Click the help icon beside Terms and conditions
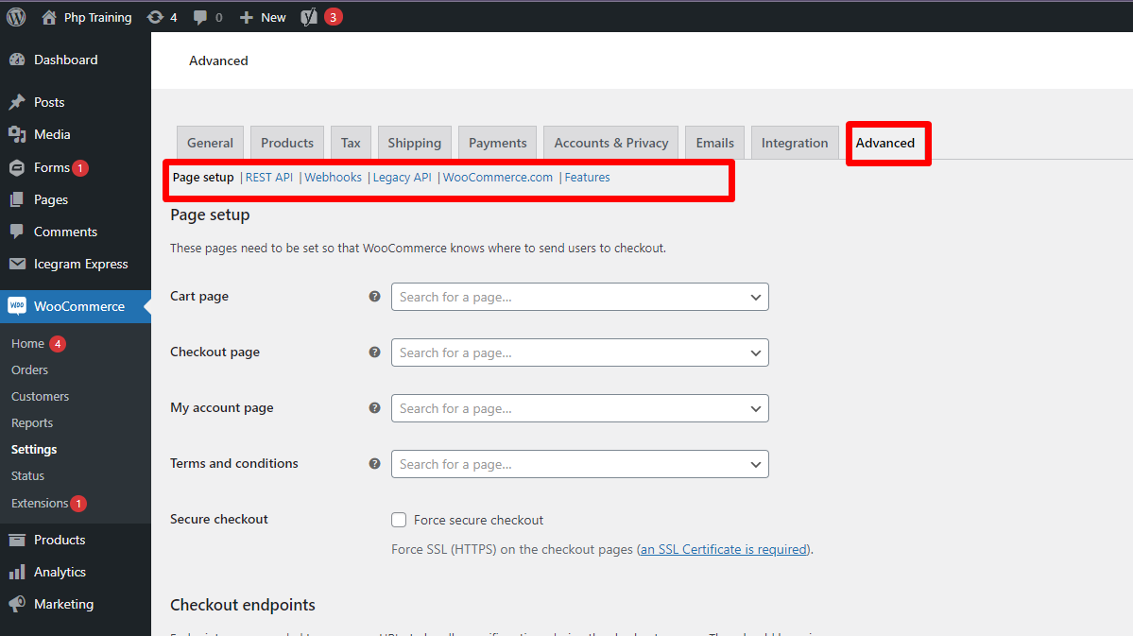Viewport: 1133px width, 636px height. tap(374, 464)
